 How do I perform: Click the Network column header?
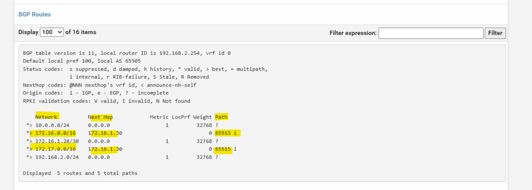[46, 117]
